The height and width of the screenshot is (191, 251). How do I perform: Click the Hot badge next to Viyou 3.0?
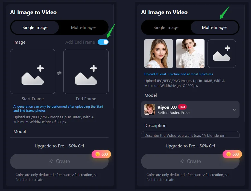pyautogui.click(x=182, y=107)
